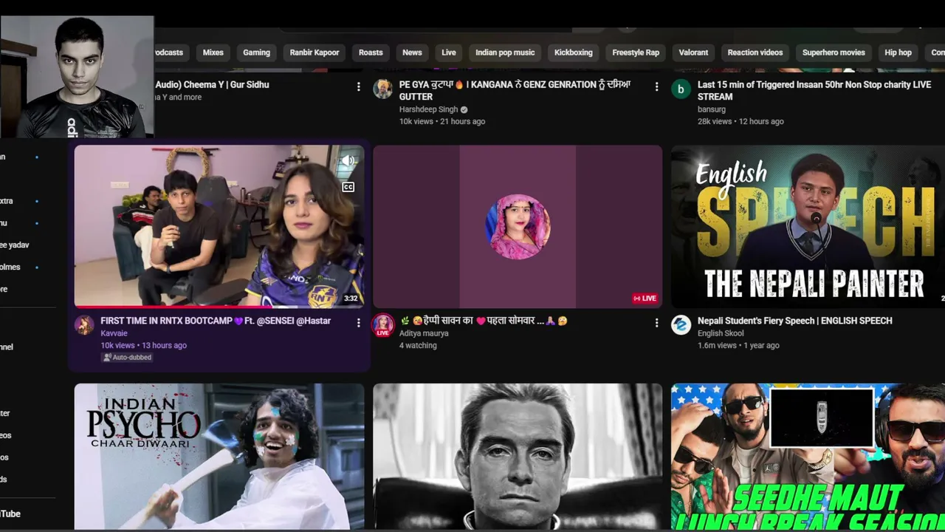Screen dimensions: 945x532
Task: Select the Valorant chip
Action: tap(693, 52)
